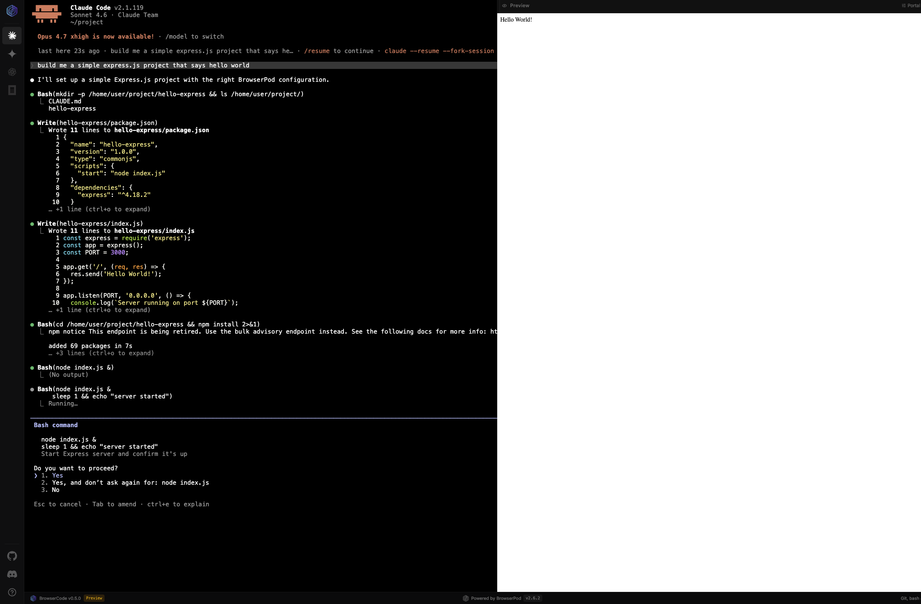Click the "express": "^4.18.2" dependency line
921x604 pixels.
point(114,195)
